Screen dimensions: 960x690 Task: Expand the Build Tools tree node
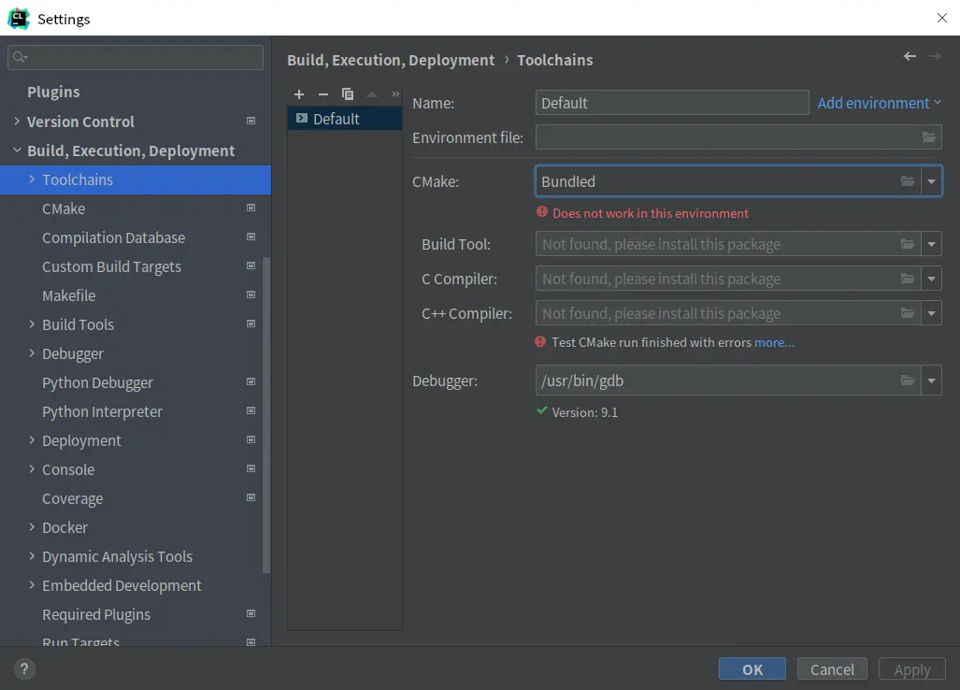pos(33,324)
